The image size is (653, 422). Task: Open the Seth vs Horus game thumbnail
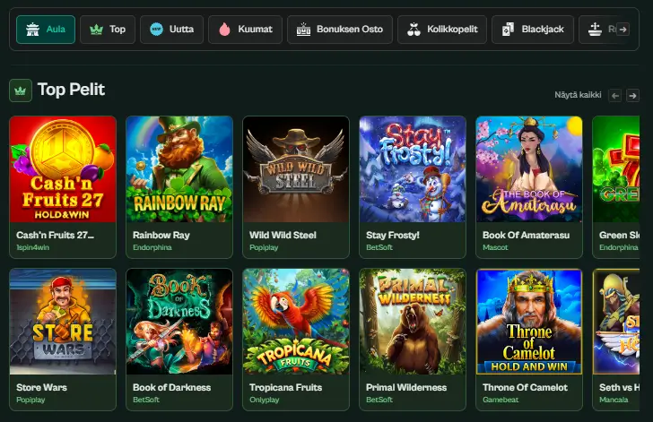(616, 322)
